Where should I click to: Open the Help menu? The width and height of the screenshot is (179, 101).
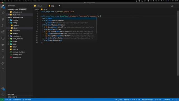pyautogui.click(x=39, y=1)
